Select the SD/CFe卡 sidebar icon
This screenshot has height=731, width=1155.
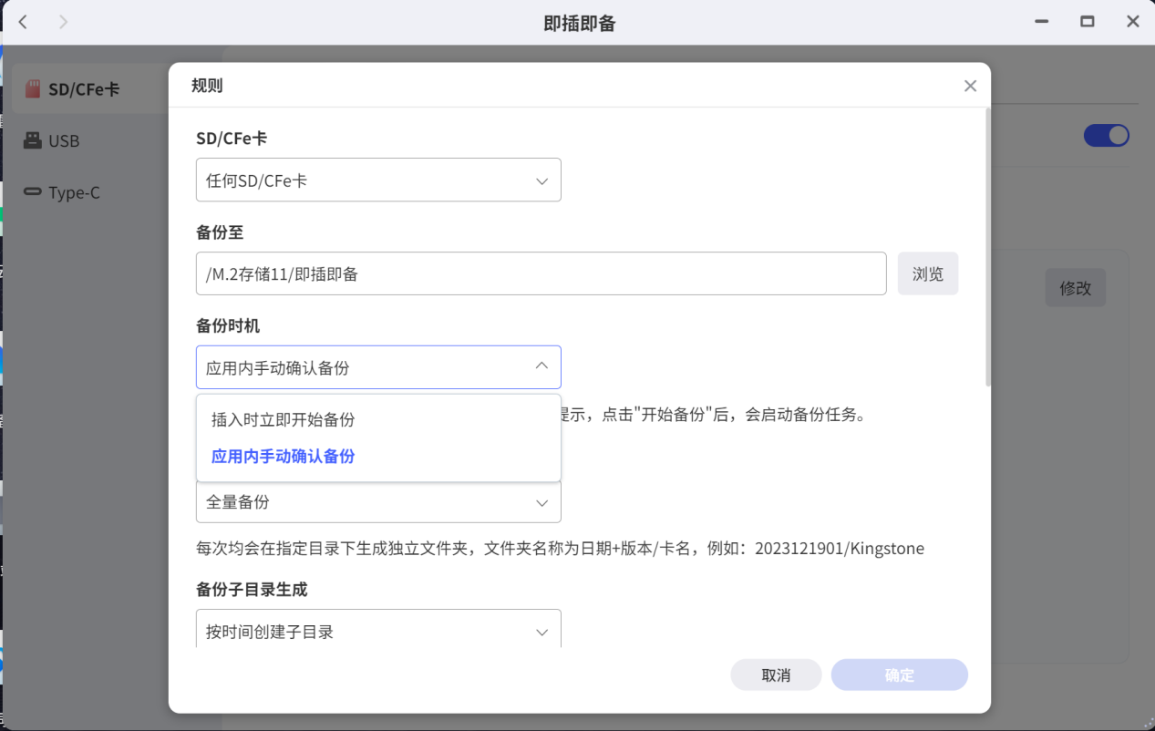(x=33, y=89)
